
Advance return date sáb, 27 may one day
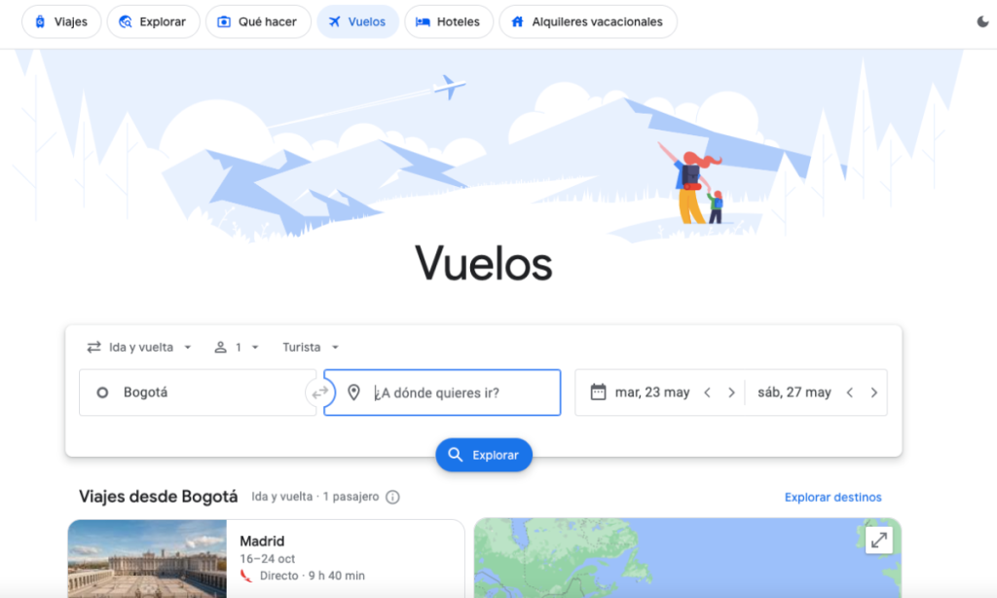(873, 392)
